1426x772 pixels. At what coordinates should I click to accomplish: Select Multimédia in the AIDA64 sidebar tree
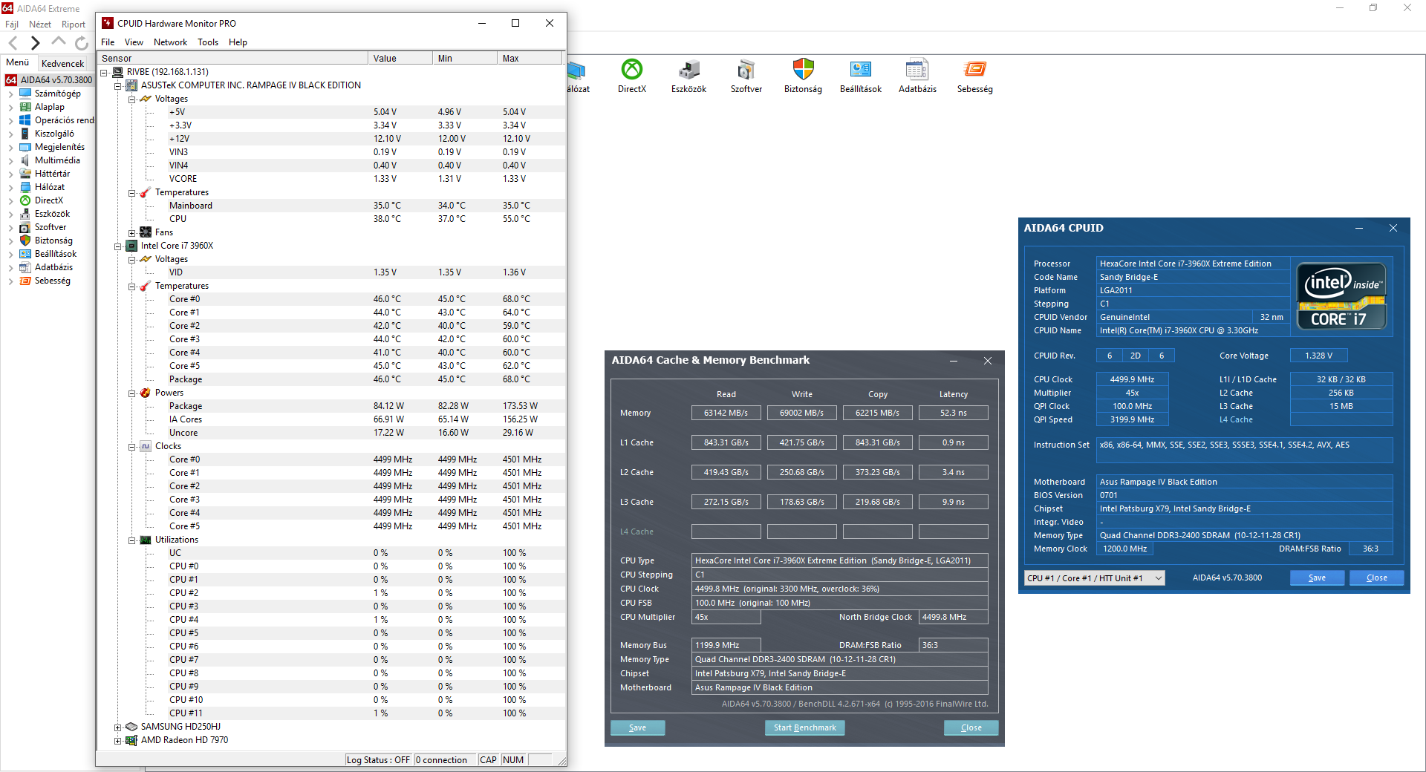coord(57,160)
